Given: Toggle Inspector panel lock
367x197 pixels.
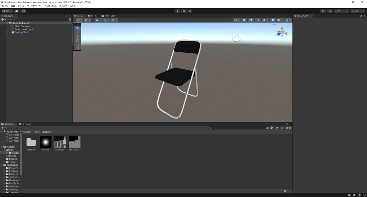Looking at the screenshot, I should [x=361, y=16].
